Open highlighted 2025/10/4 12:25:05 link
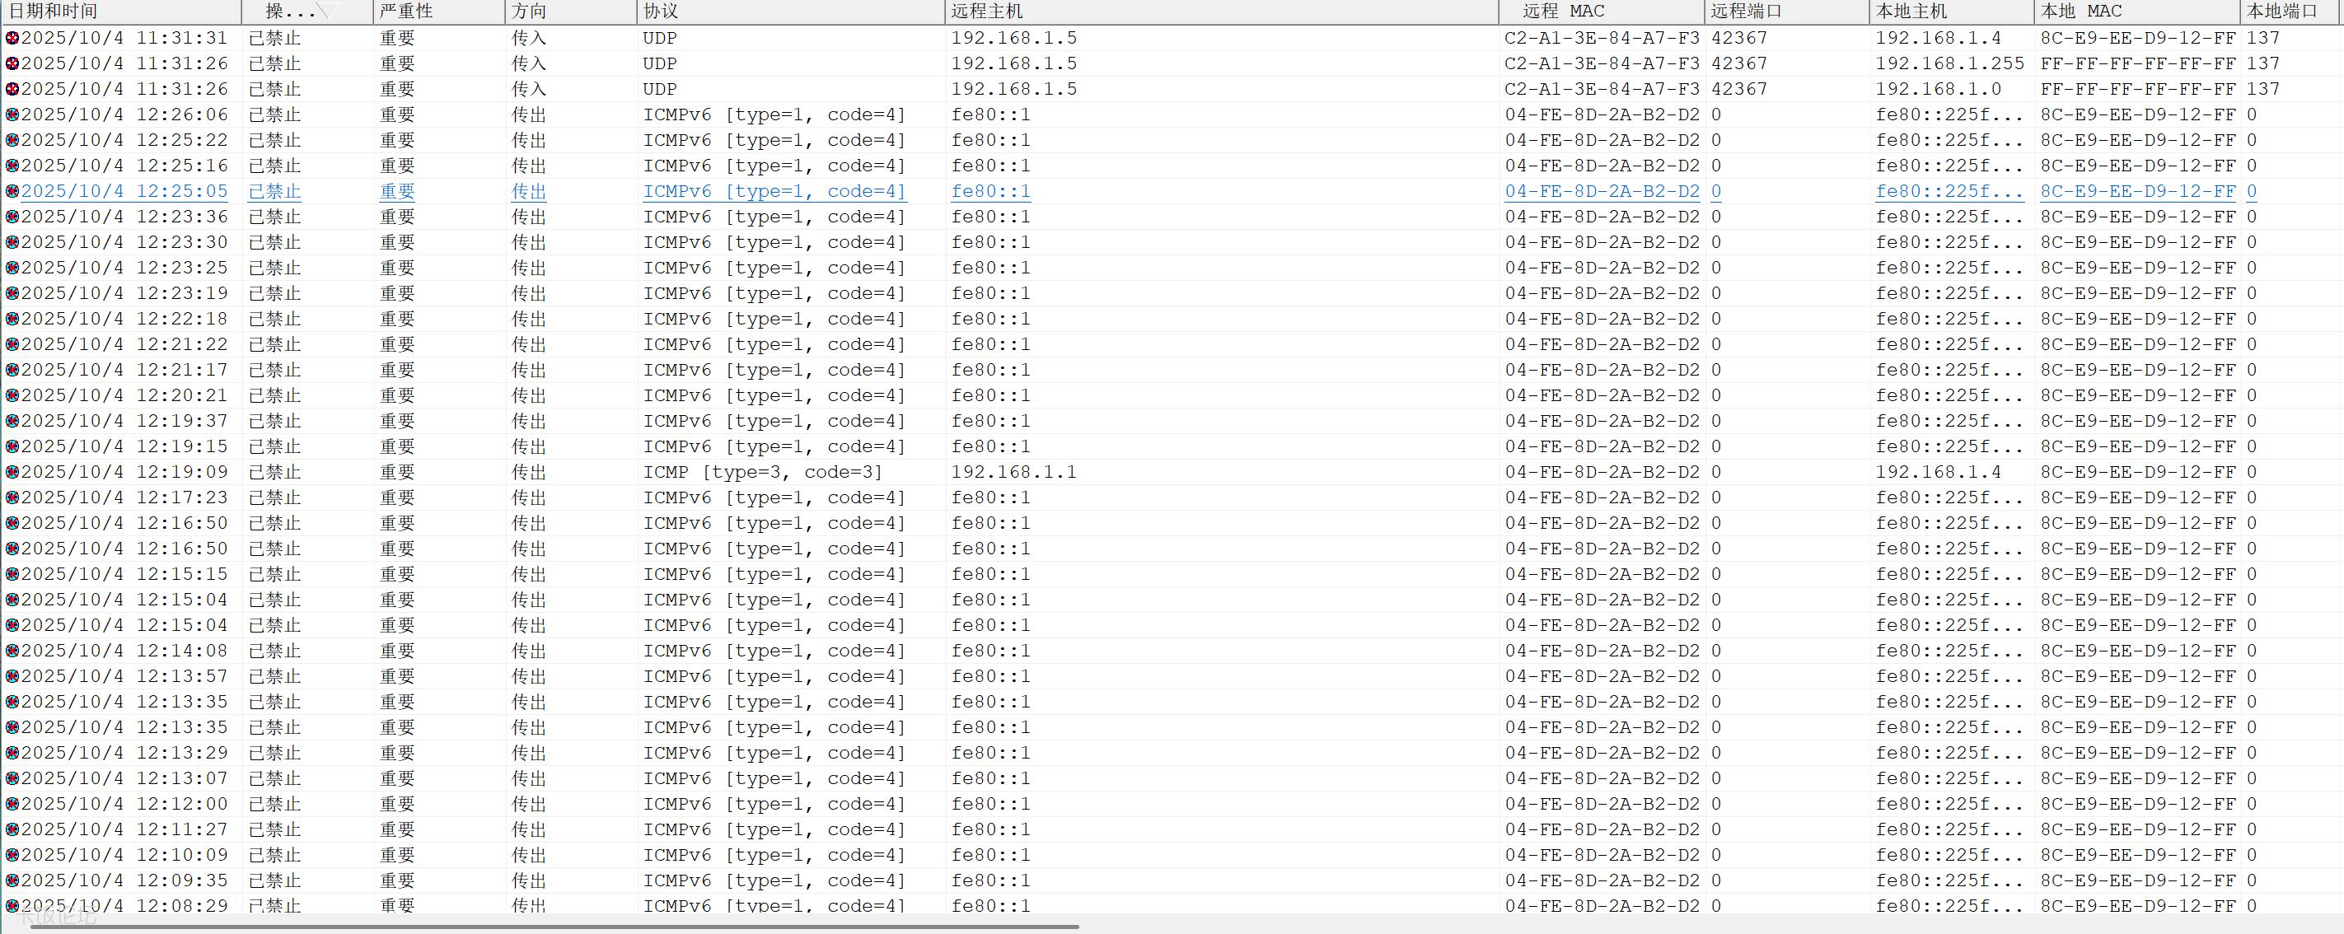The width and height of the screenshot is (2344, 934). point(124,191)
